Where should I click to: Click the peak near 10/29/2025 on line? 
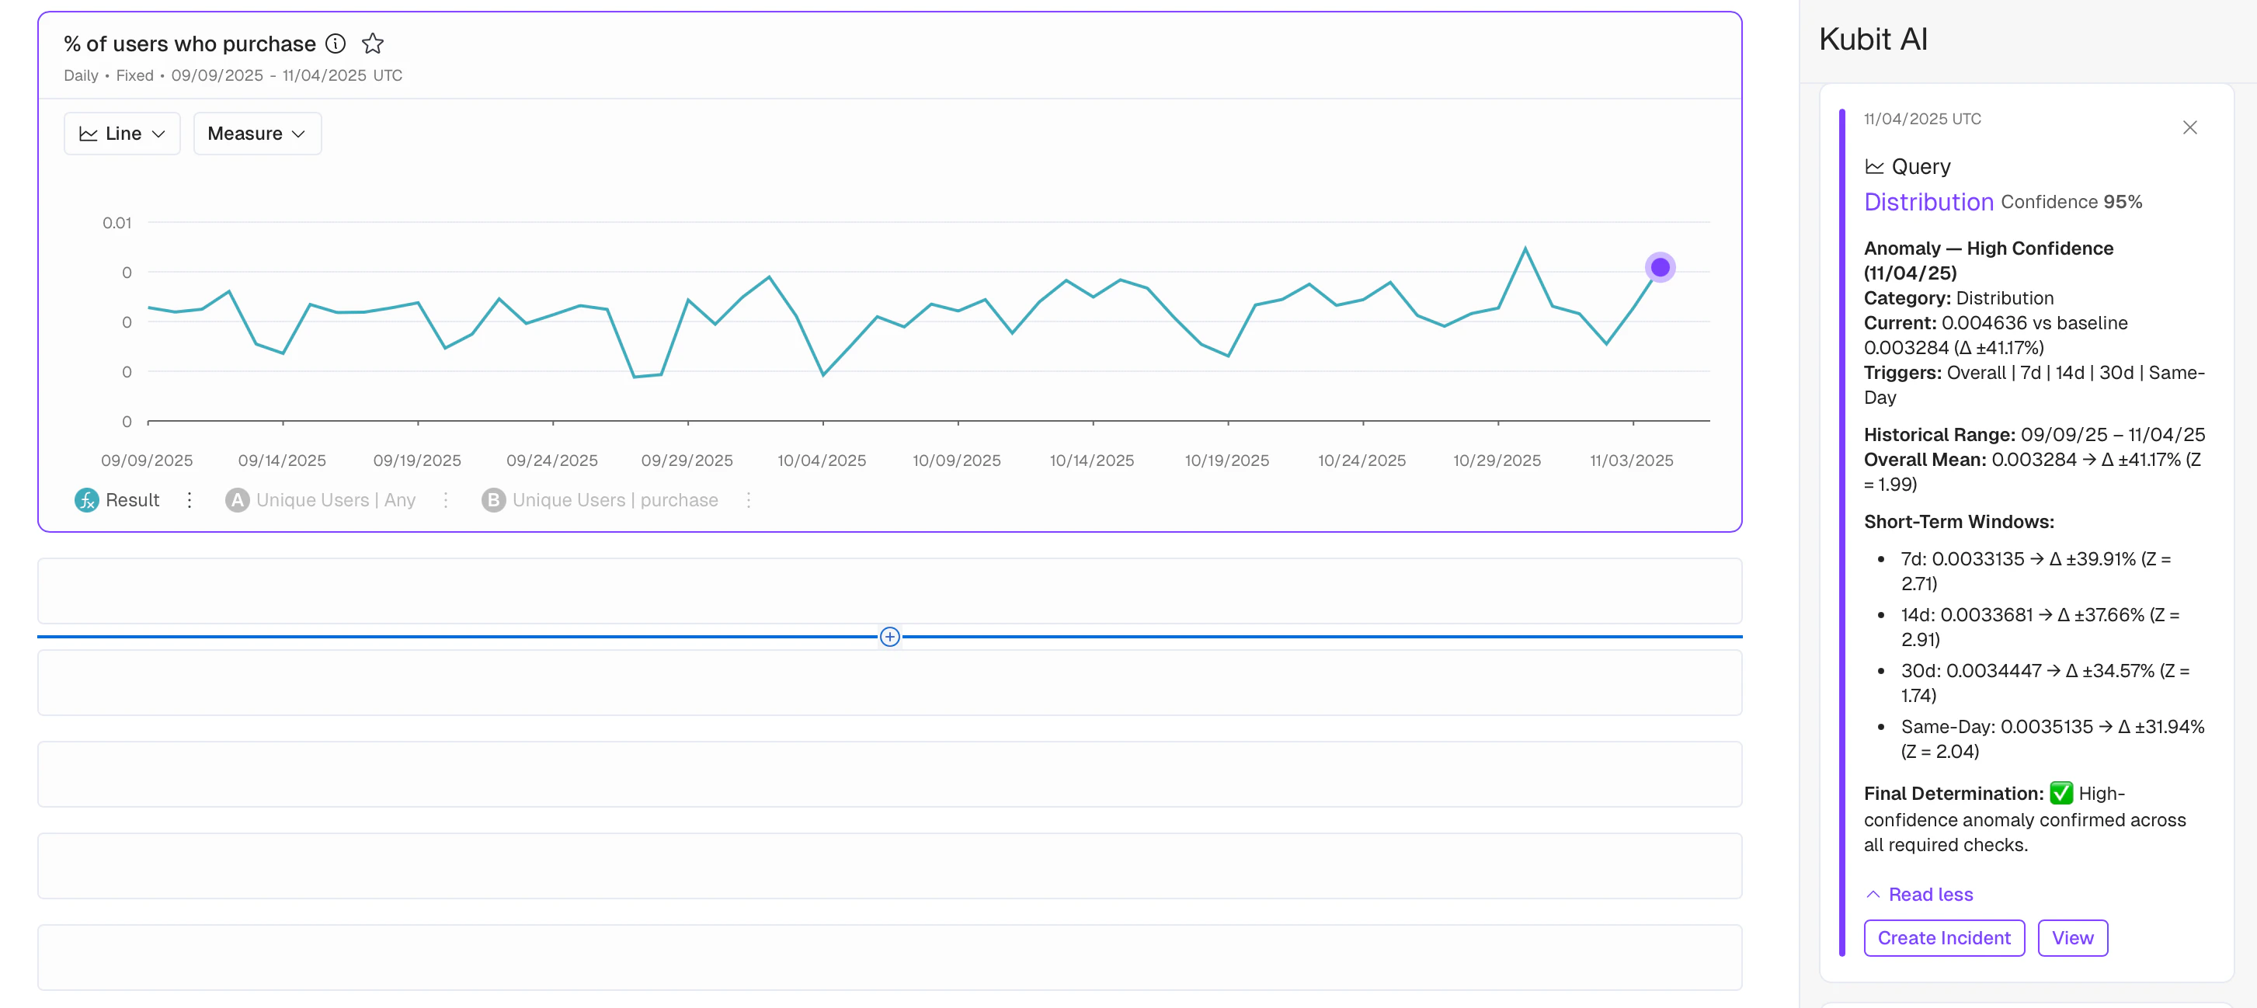point(1525,249)
